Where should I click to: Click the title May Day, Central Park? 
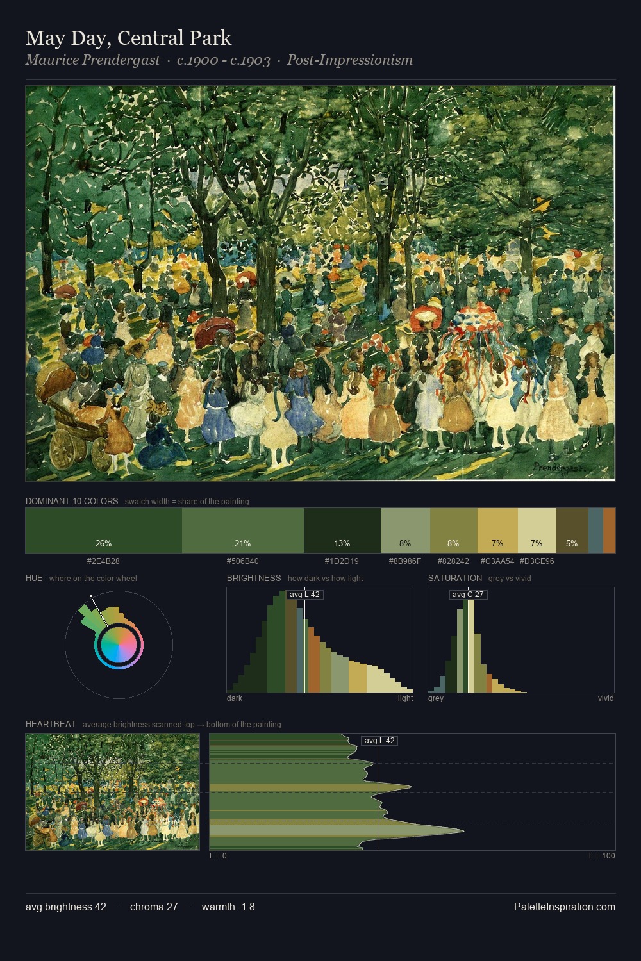click(x=128, y=38)
